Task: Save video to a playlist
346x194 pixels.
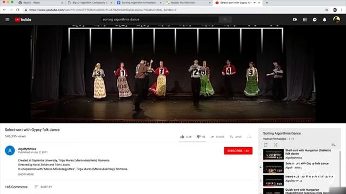Action: click(236, 137)
